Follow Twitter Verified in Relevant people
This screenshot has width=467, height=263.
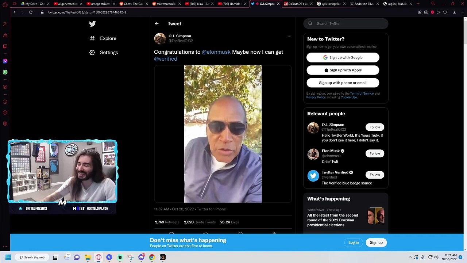point(375,175)
